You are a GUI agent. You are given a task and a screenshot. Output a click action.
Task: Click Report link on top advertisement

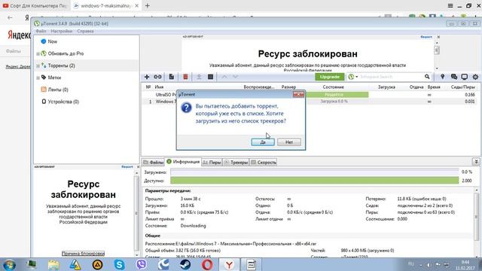tap(426, 37)
